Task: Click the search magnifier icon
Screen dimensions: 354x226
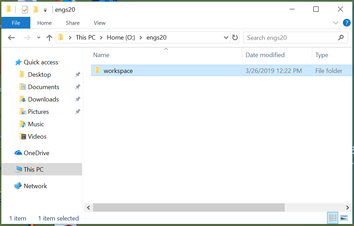Action: click(341, 37)
